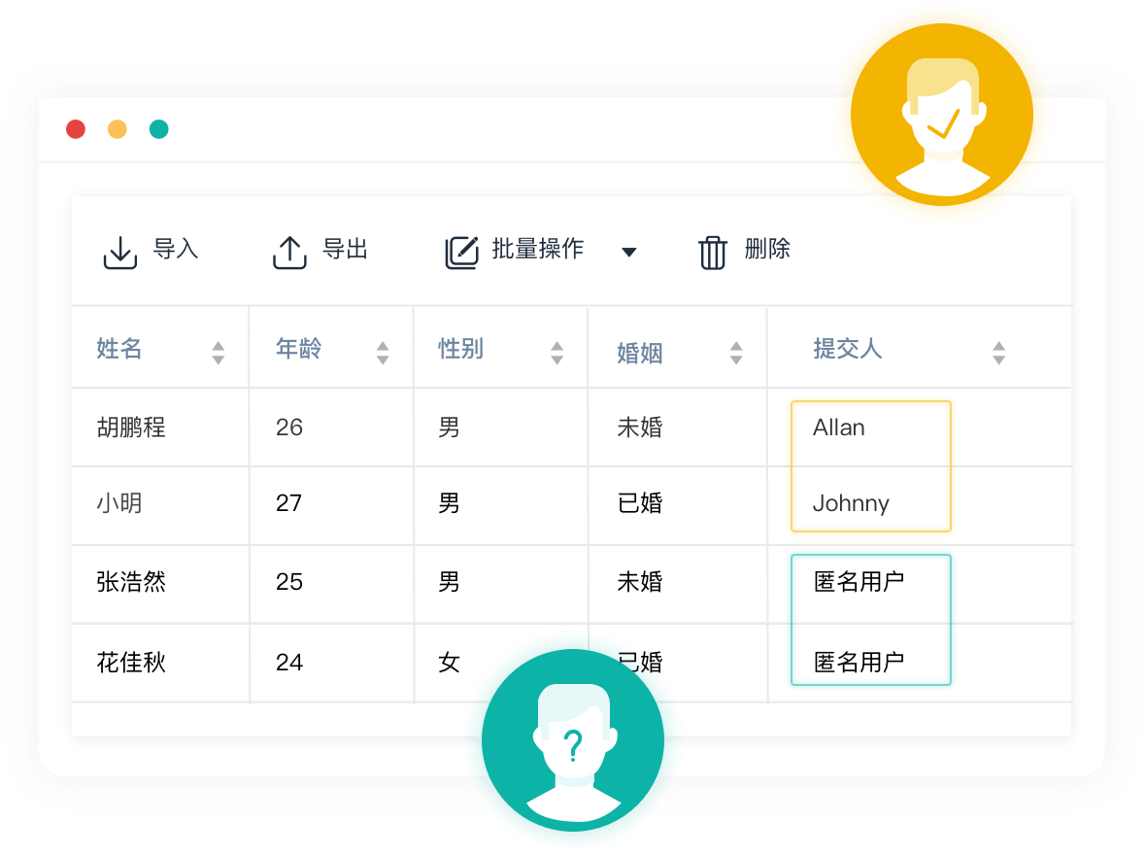Image resolution: width=1146 pixels, height=855 pixels.
Task: Toggle sorting on the 性别 column
Action: point(556,353)
